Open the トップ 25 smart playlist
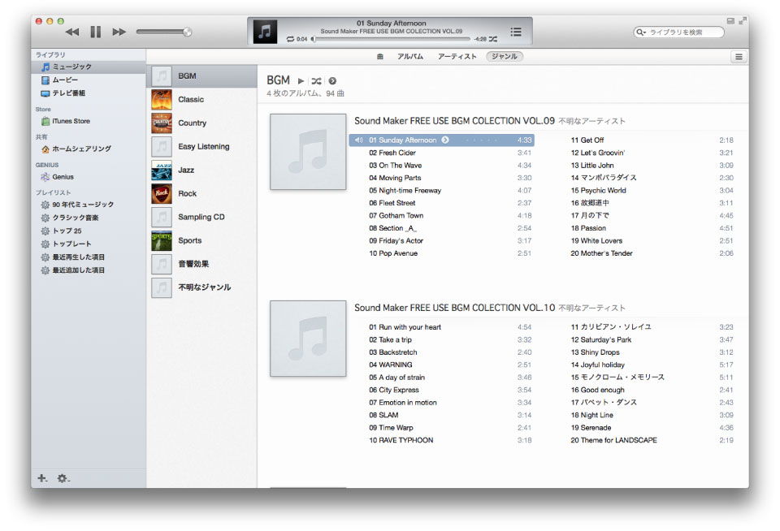 pyautogui.click(x=89, y=231)
